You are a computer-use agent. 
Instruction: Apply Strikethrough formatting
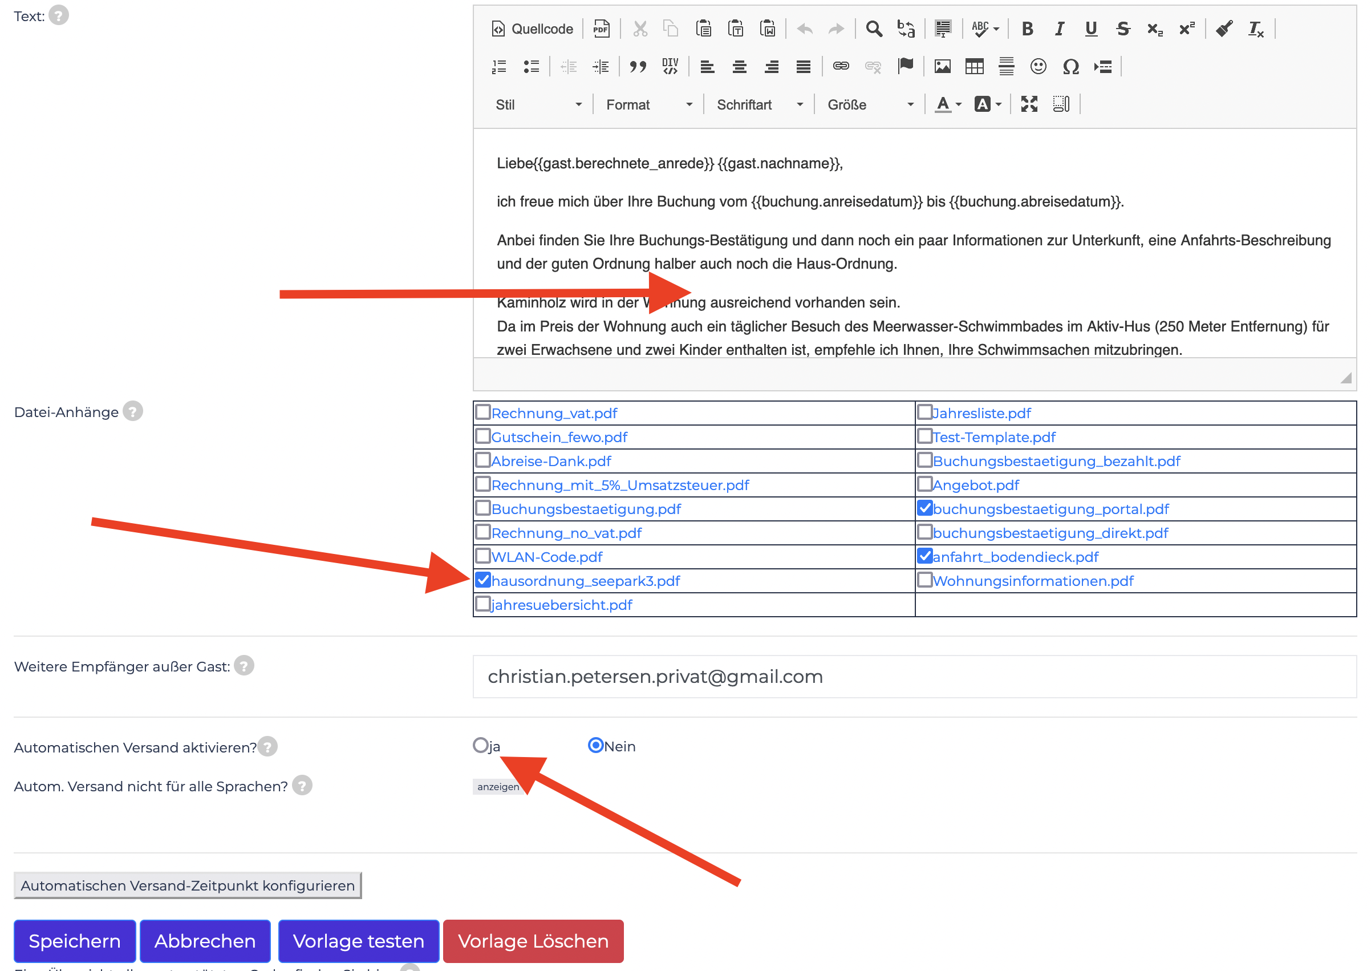tap(1123, 29)
